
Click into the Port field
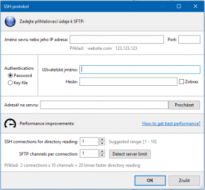(x=189, y=40)
